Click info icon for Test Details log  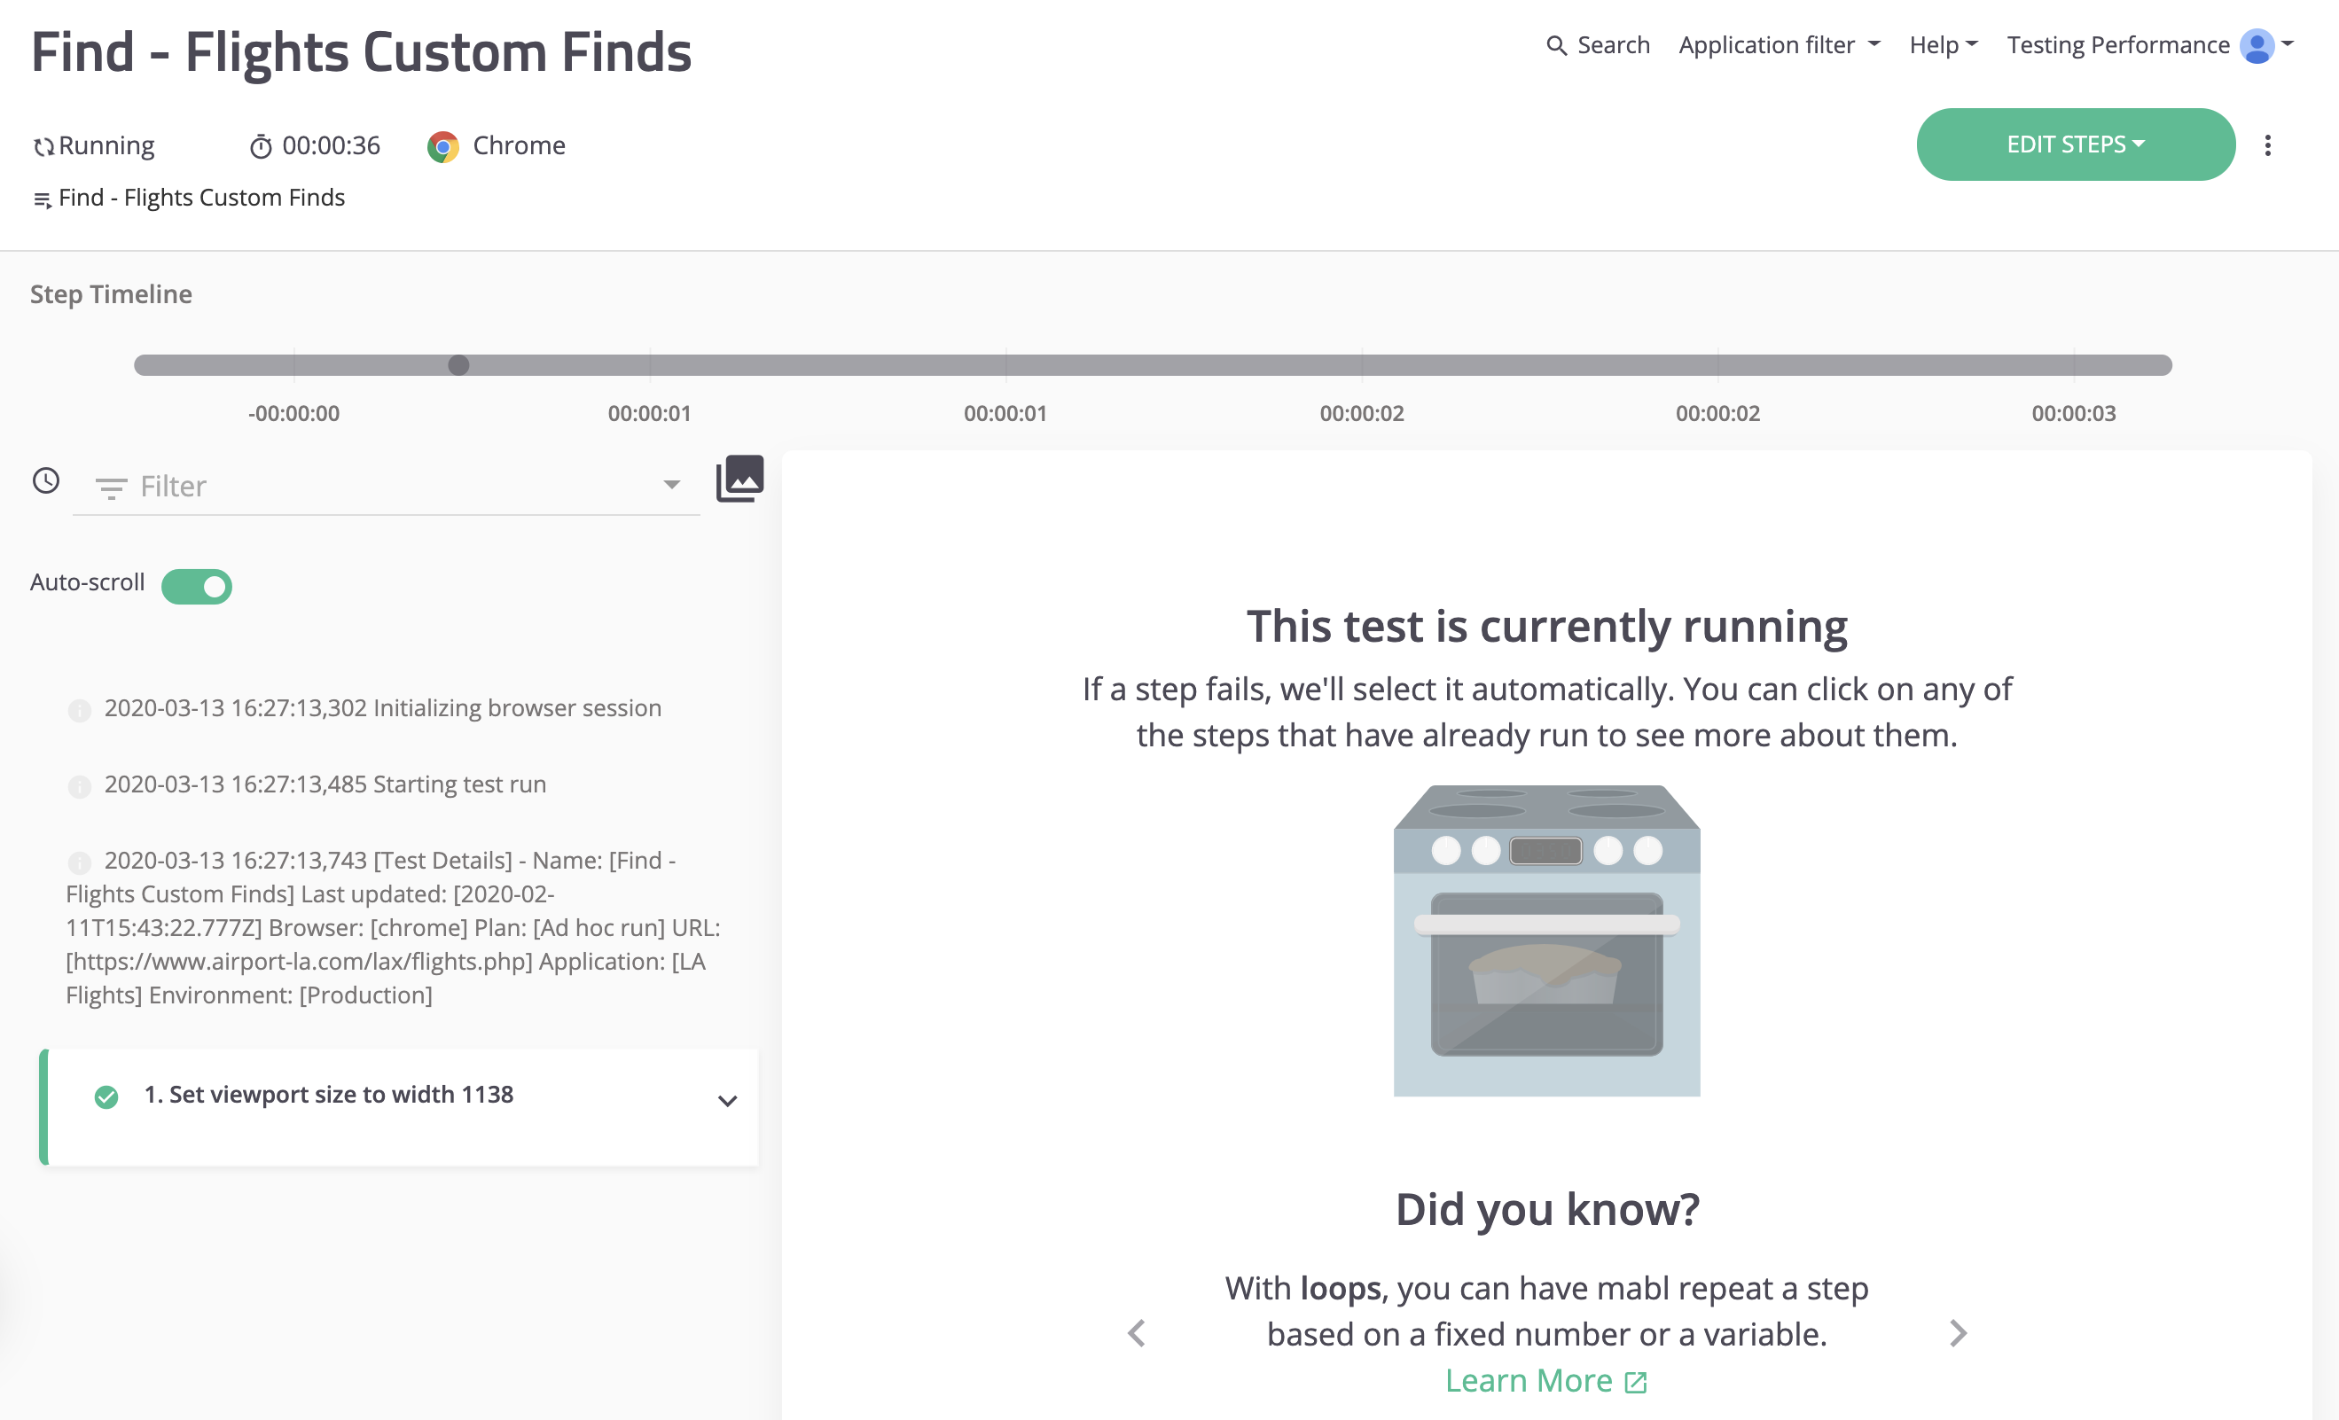coord(80,862)
